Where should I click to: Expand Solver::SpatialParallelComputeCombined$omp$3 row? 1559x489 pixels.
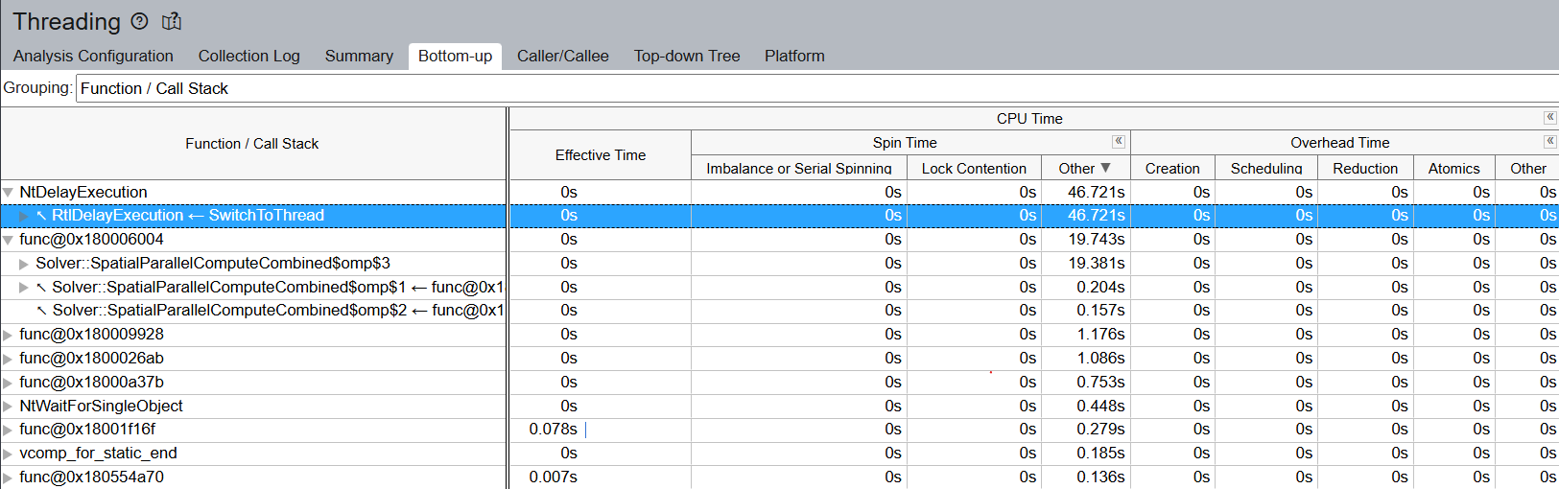(24, 264)
